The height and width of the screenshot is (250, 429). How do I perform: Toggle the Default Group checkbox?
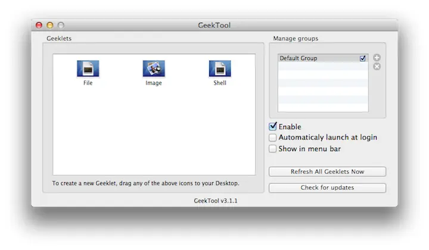point(362,58)
